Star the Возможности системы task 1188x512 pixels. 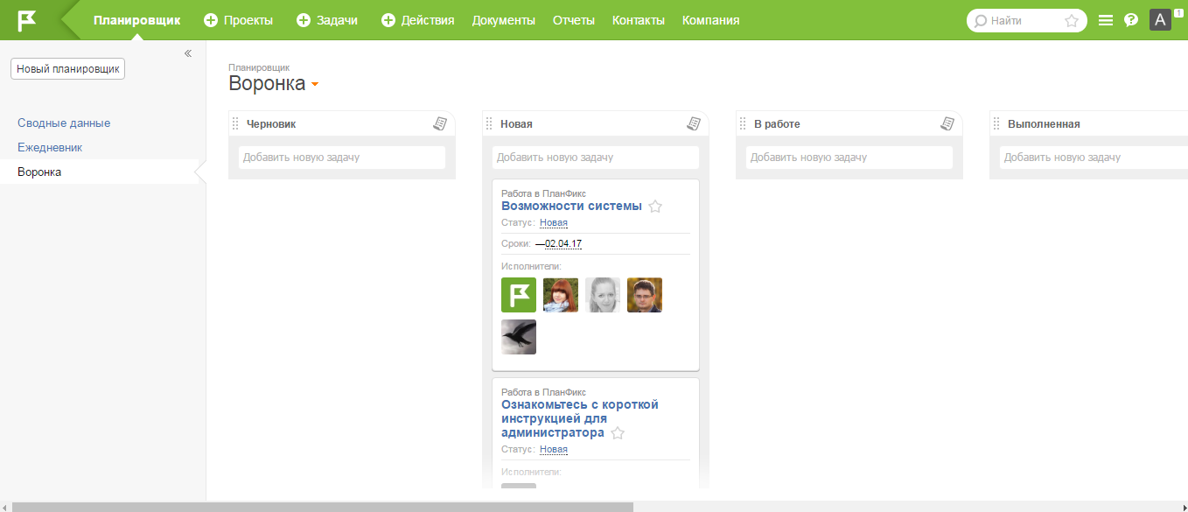[x=655, y=207]
